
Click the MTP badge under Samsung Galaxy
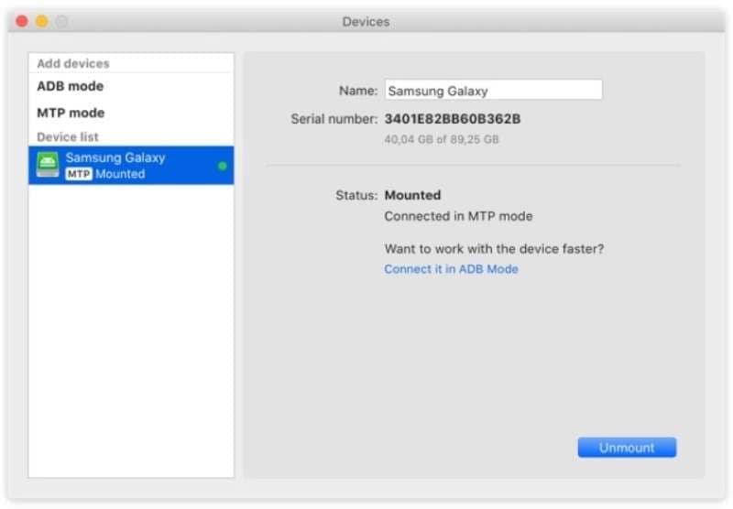(79, 174)
